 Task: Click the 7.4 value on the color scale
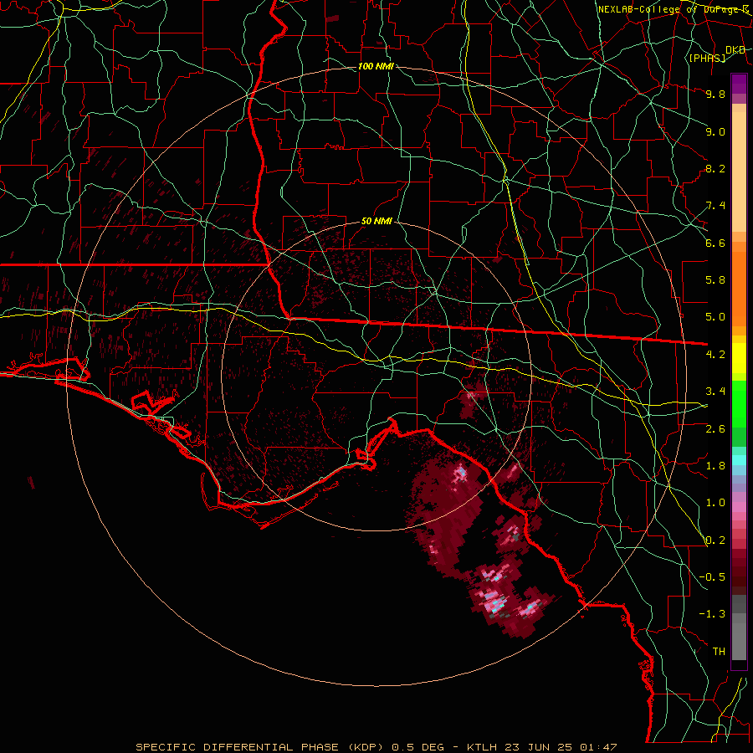point(715,206)
